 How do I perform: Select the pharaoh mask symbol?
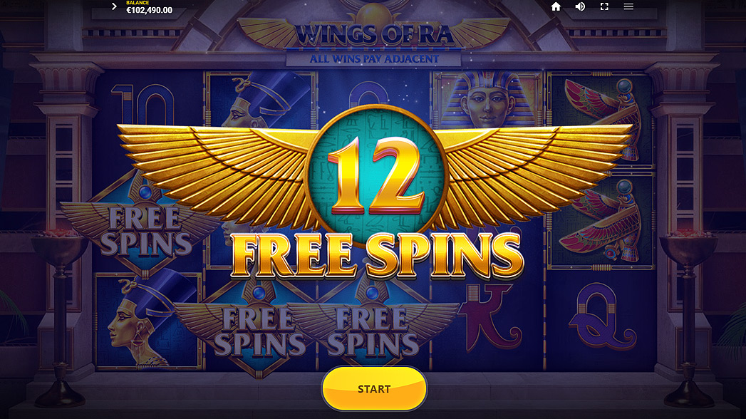[x=487, y=100]
